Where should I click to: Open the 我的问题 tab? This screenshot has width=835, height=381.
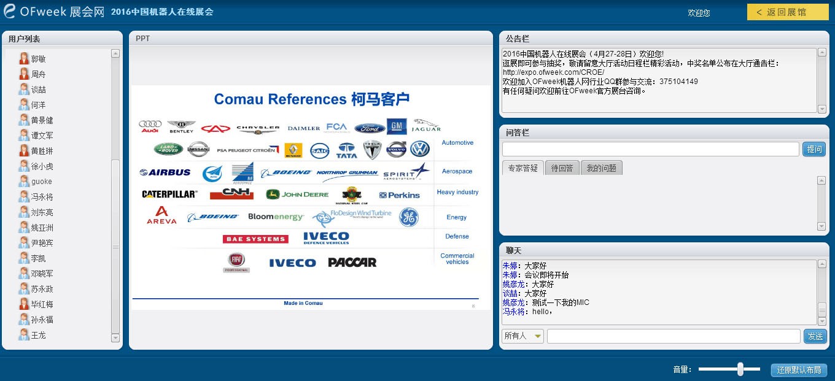coord(601,168)
